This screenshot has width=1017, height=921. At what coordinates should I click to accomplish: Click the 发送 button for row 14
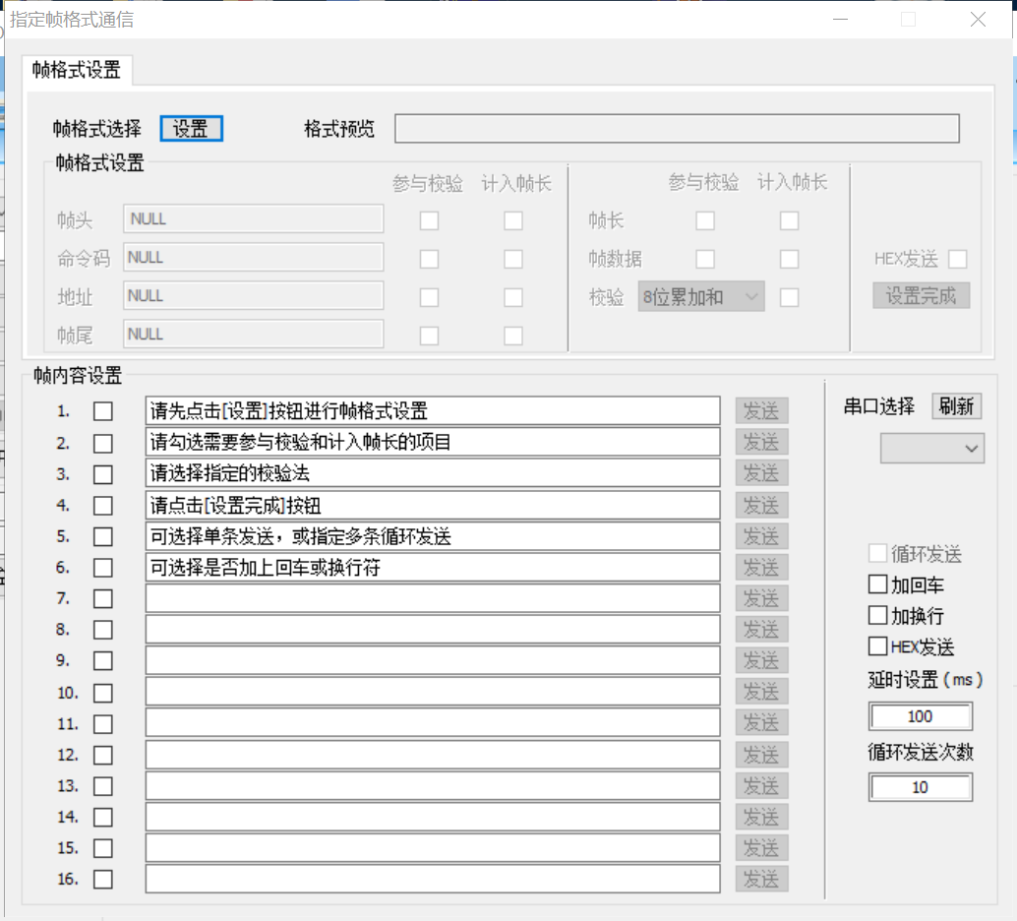pos(761,817)
